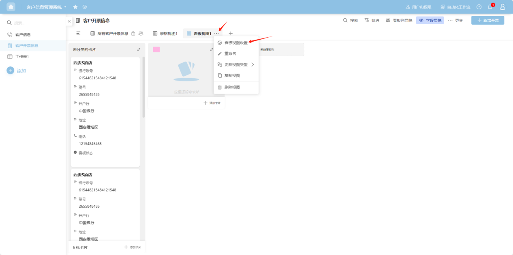
Task: Open the user profile avatar icon
Action: [502, 7]
